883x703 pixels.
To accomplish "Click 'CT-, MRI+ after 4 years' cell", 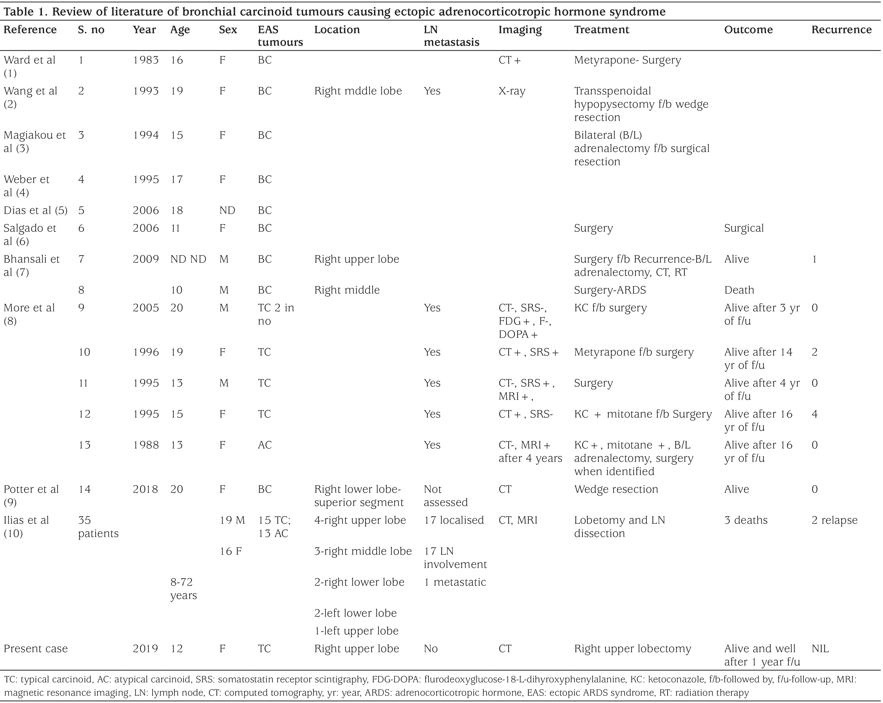I will pyautogui.click(x=530, y=452).
